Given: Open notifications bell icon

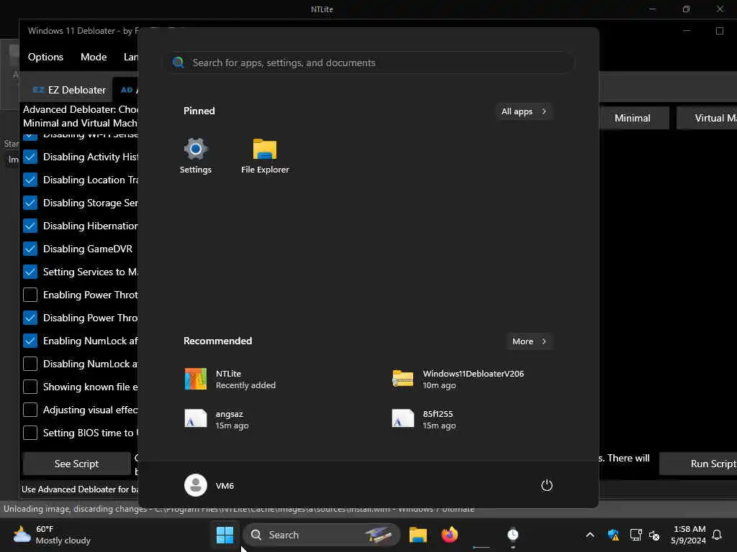Looking at the screenshot, I should tap(718, 535).
